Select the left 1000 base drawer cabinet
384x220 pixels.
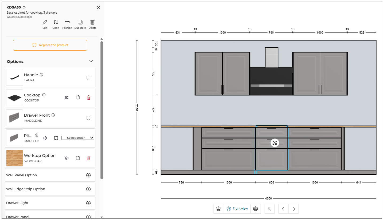pyautogui.click(x=228, y=149)
